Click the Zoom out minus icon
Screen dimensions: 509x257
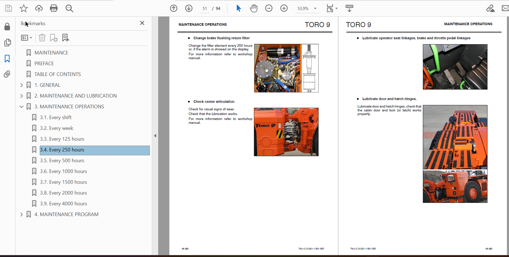pos(269,8)
